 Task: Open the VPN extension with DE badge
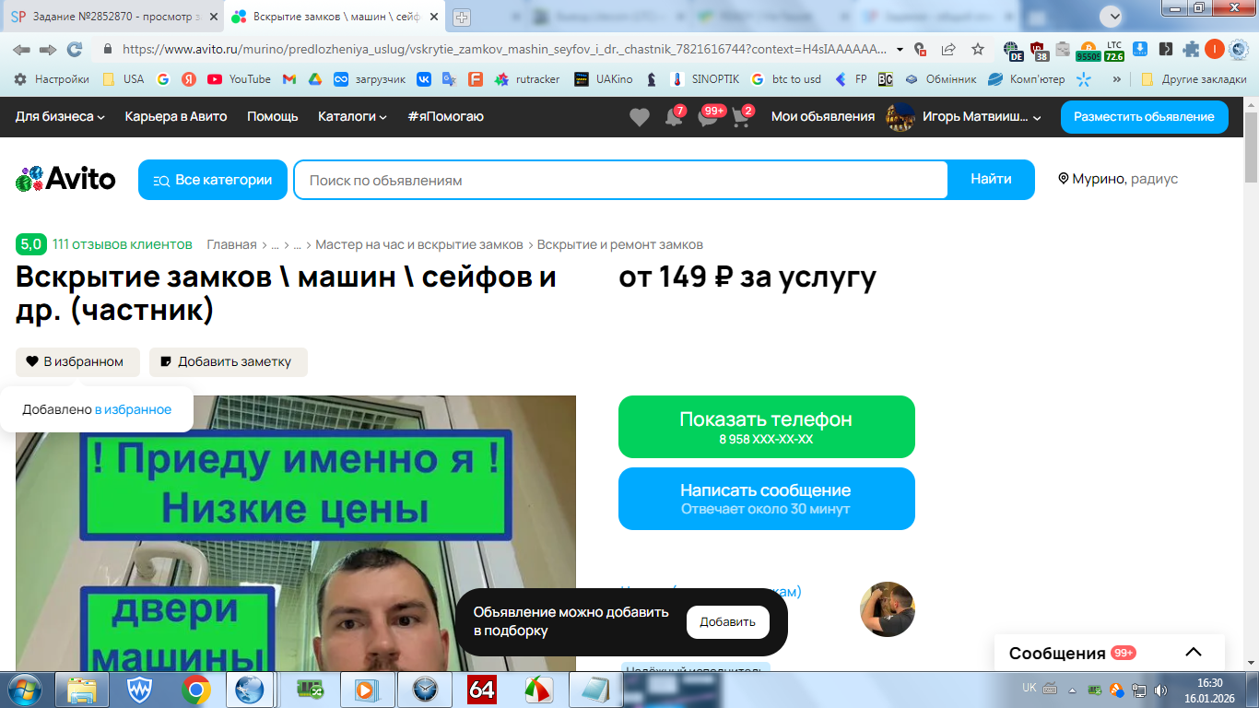pos(1013,50)
